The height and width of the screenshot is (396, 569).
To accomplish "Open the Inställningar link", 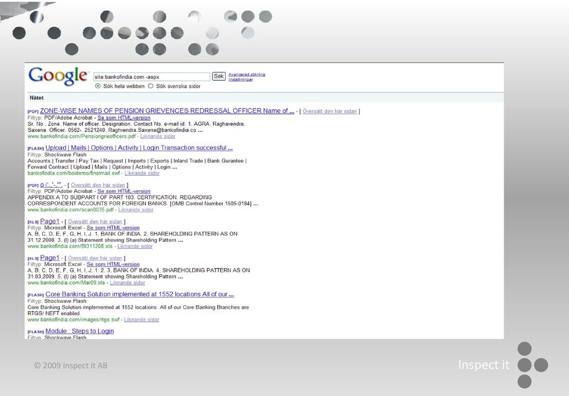I will click(240, 79).
